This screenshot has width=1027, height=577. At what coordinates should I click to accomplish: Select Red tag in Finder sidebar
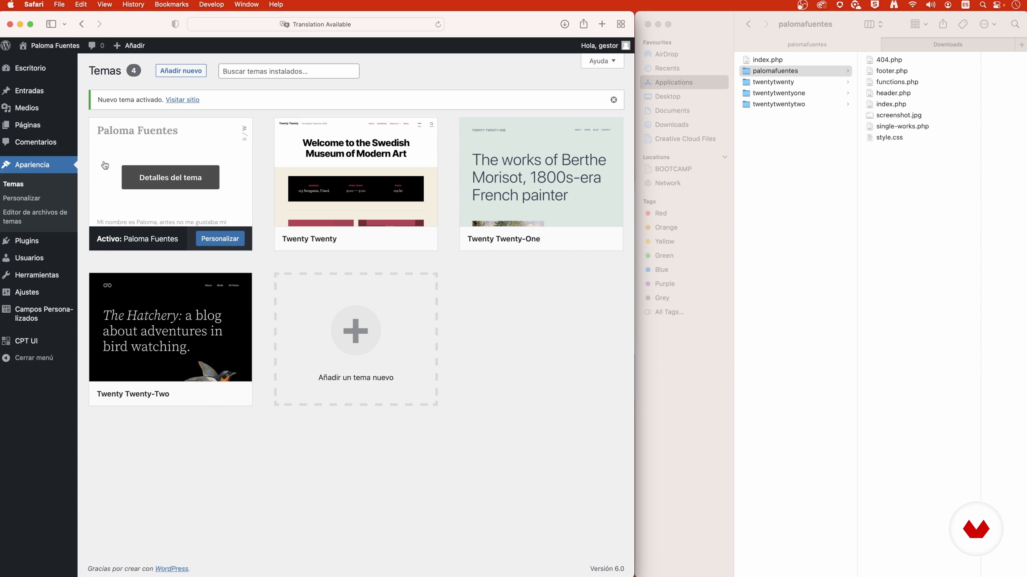660,213
